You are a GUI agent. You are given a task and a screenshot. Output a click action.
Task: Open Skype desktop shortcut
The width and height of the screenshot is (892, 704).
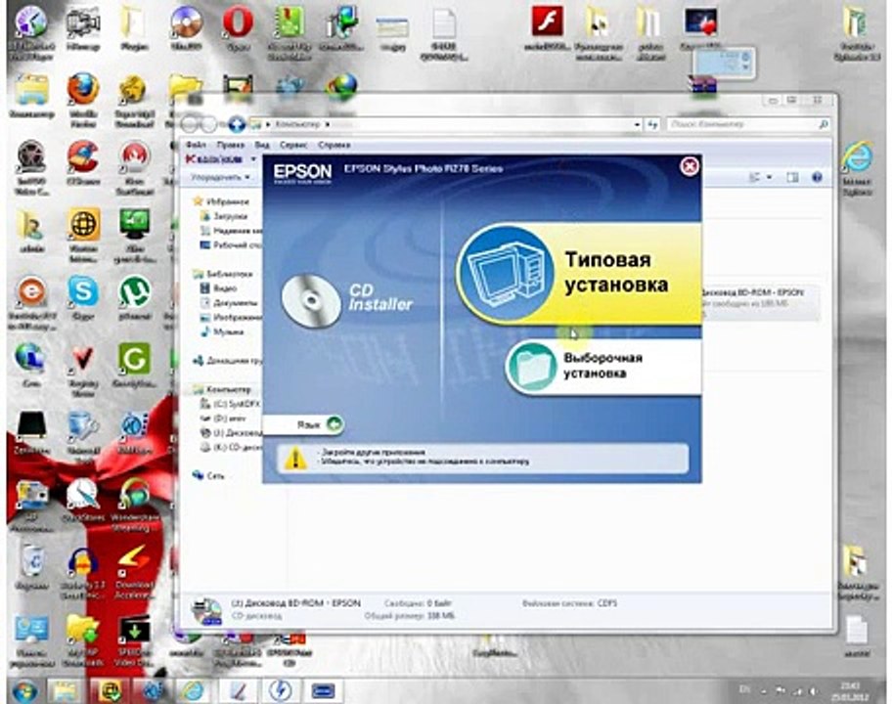(x=83, y=297)
